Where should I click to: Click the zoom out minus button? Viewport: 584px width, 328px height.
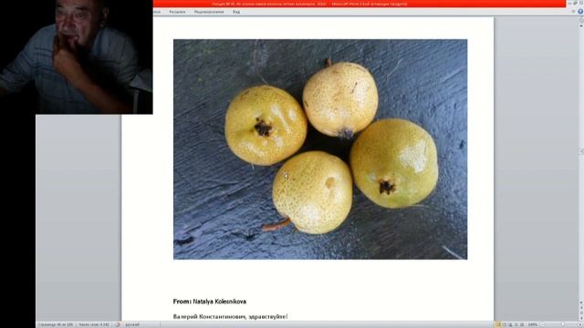tap(542, 324)
